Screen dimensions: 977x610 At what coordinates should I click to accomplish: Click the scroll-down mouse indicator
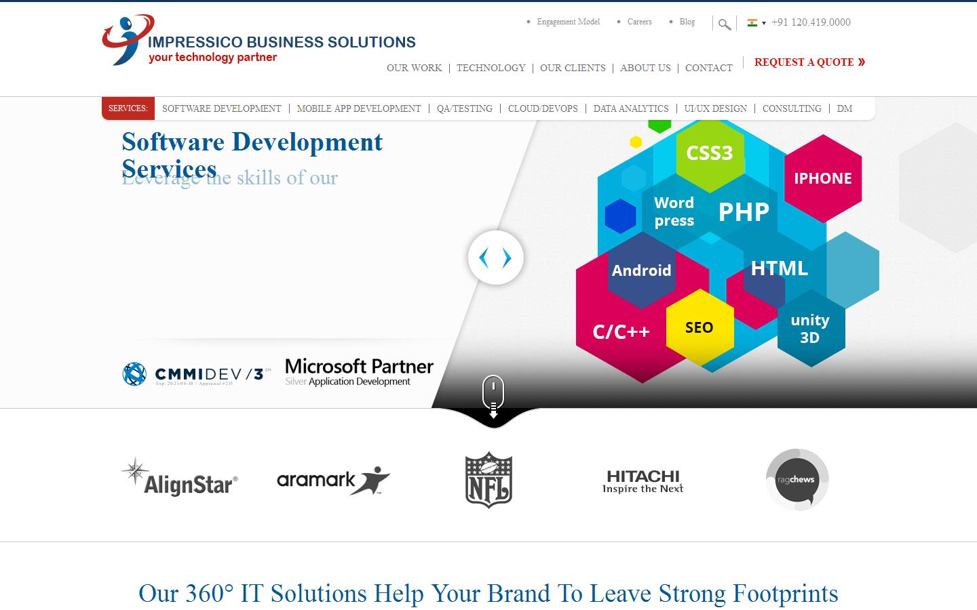493,393
